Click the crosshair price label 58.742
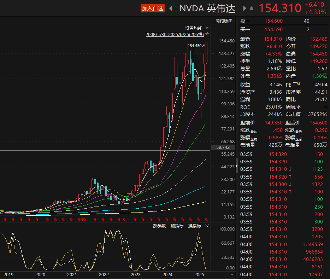Viewport: 330px width, 279px height. (x=223, y=147)
